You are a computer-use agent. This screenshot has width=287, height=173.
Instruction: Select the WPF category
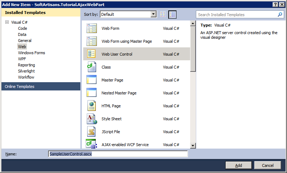[22, 59]
